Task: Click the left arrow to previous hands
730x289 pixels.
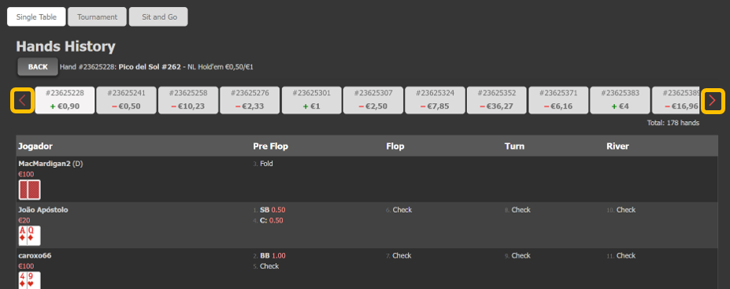Action: tap(22, 101)
